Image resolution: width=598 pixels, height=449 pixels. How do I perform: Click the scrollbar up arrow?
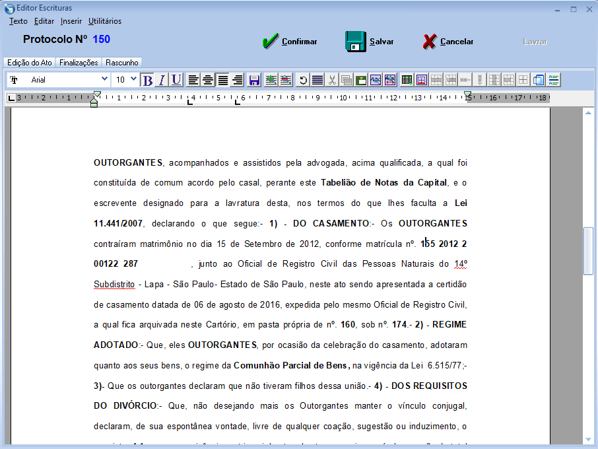click(x=588, y=113)
